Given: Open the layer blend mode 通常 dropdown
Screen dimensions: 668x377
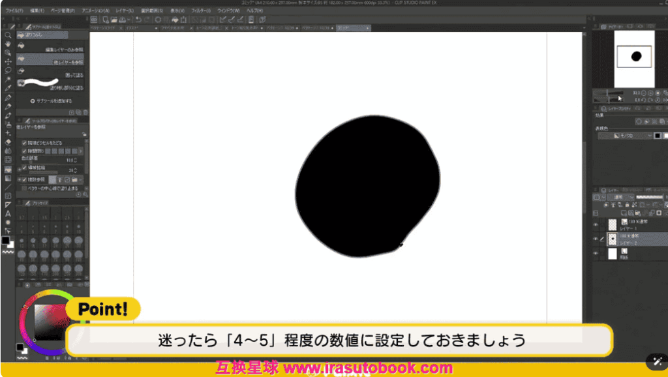Looking at the screenshot, I should pyautogui.click(x=620, y=197).
